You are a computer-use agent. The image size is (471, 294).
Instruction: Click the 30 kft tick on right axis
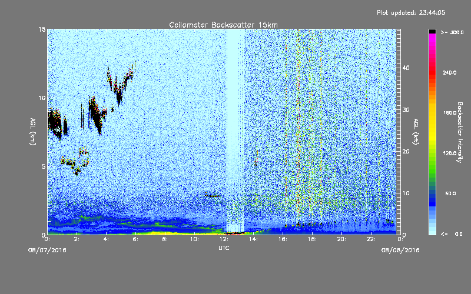point(406,109)
